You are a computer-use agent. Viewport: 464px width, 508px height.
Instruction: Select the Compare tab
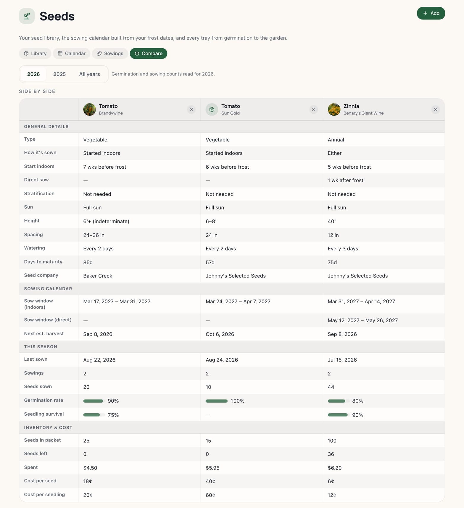coord(149,54)
